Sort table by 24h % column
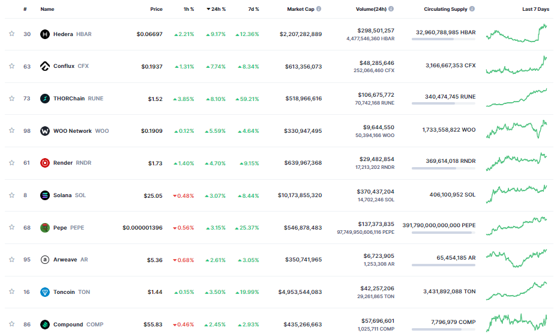Screen dimensions: 560x336 (x=216, y=9)
